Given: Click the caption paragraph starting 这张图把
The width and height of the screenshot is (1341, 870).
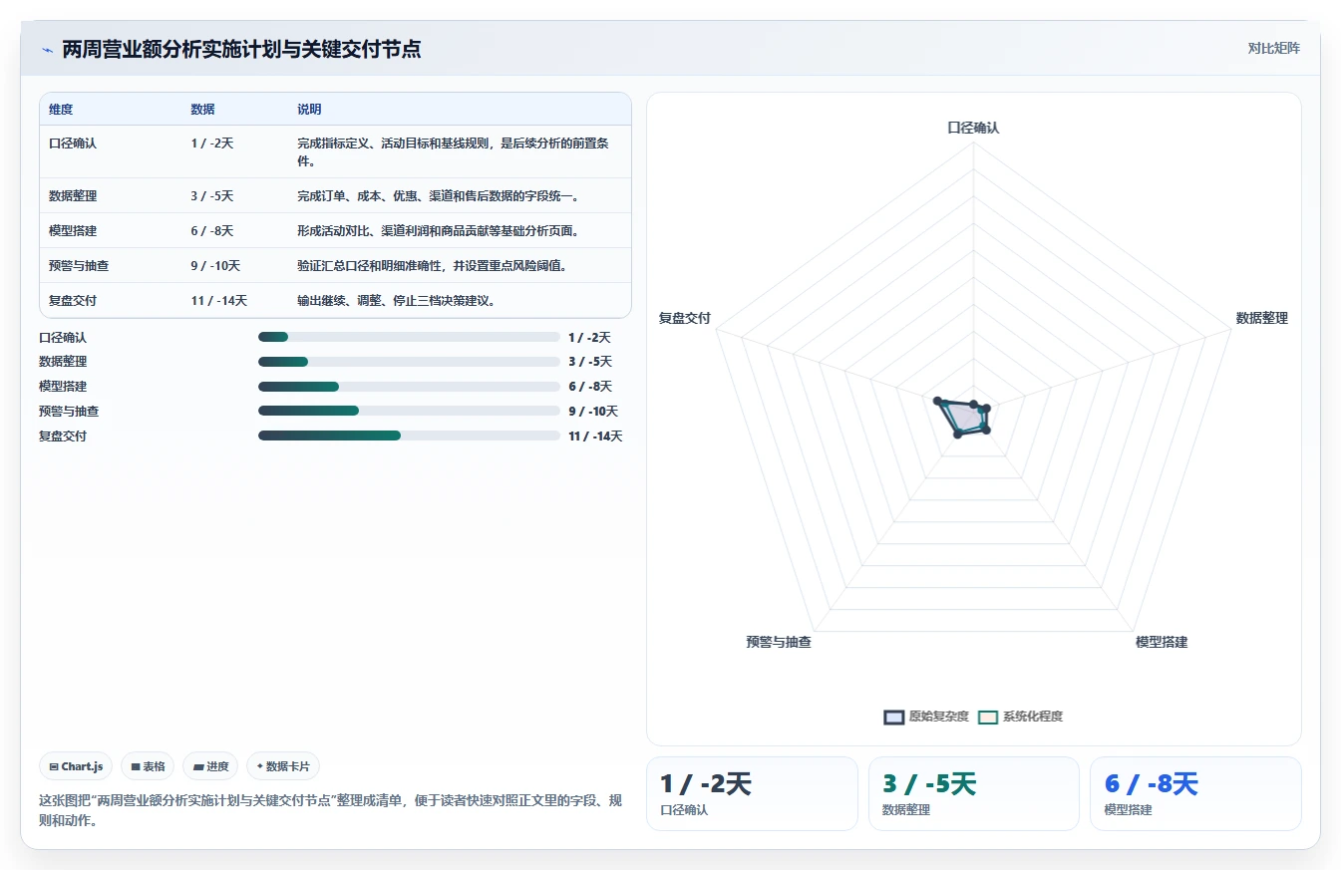Looking at the screenshot, I should 331,811.
